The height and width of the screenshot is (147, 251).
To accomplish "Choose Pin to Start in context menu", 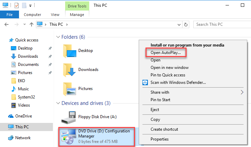I will point(160,100).
